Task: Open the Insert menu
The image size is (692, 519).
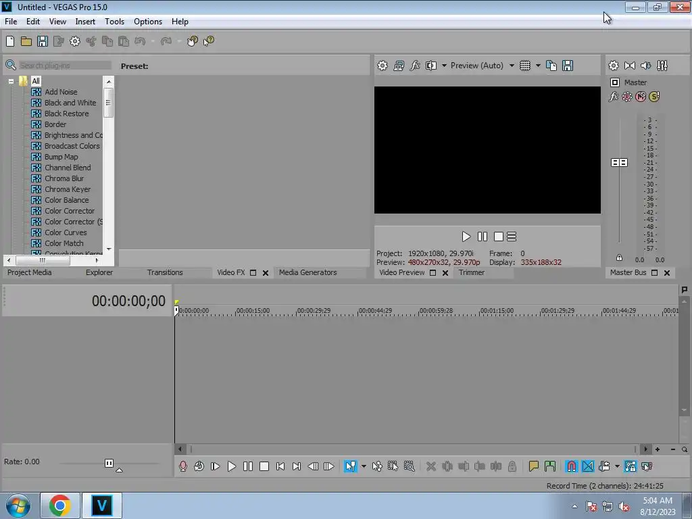Action: [x=85, y=22]
